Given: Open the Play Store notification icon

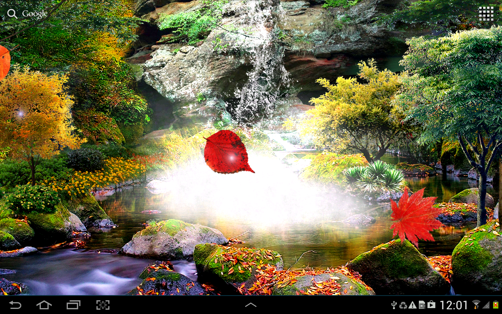Looking at the screenshot, I should point(431,305).
